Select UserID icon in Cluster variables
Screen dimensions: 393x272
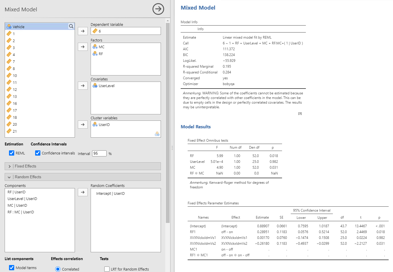[95, 124]
